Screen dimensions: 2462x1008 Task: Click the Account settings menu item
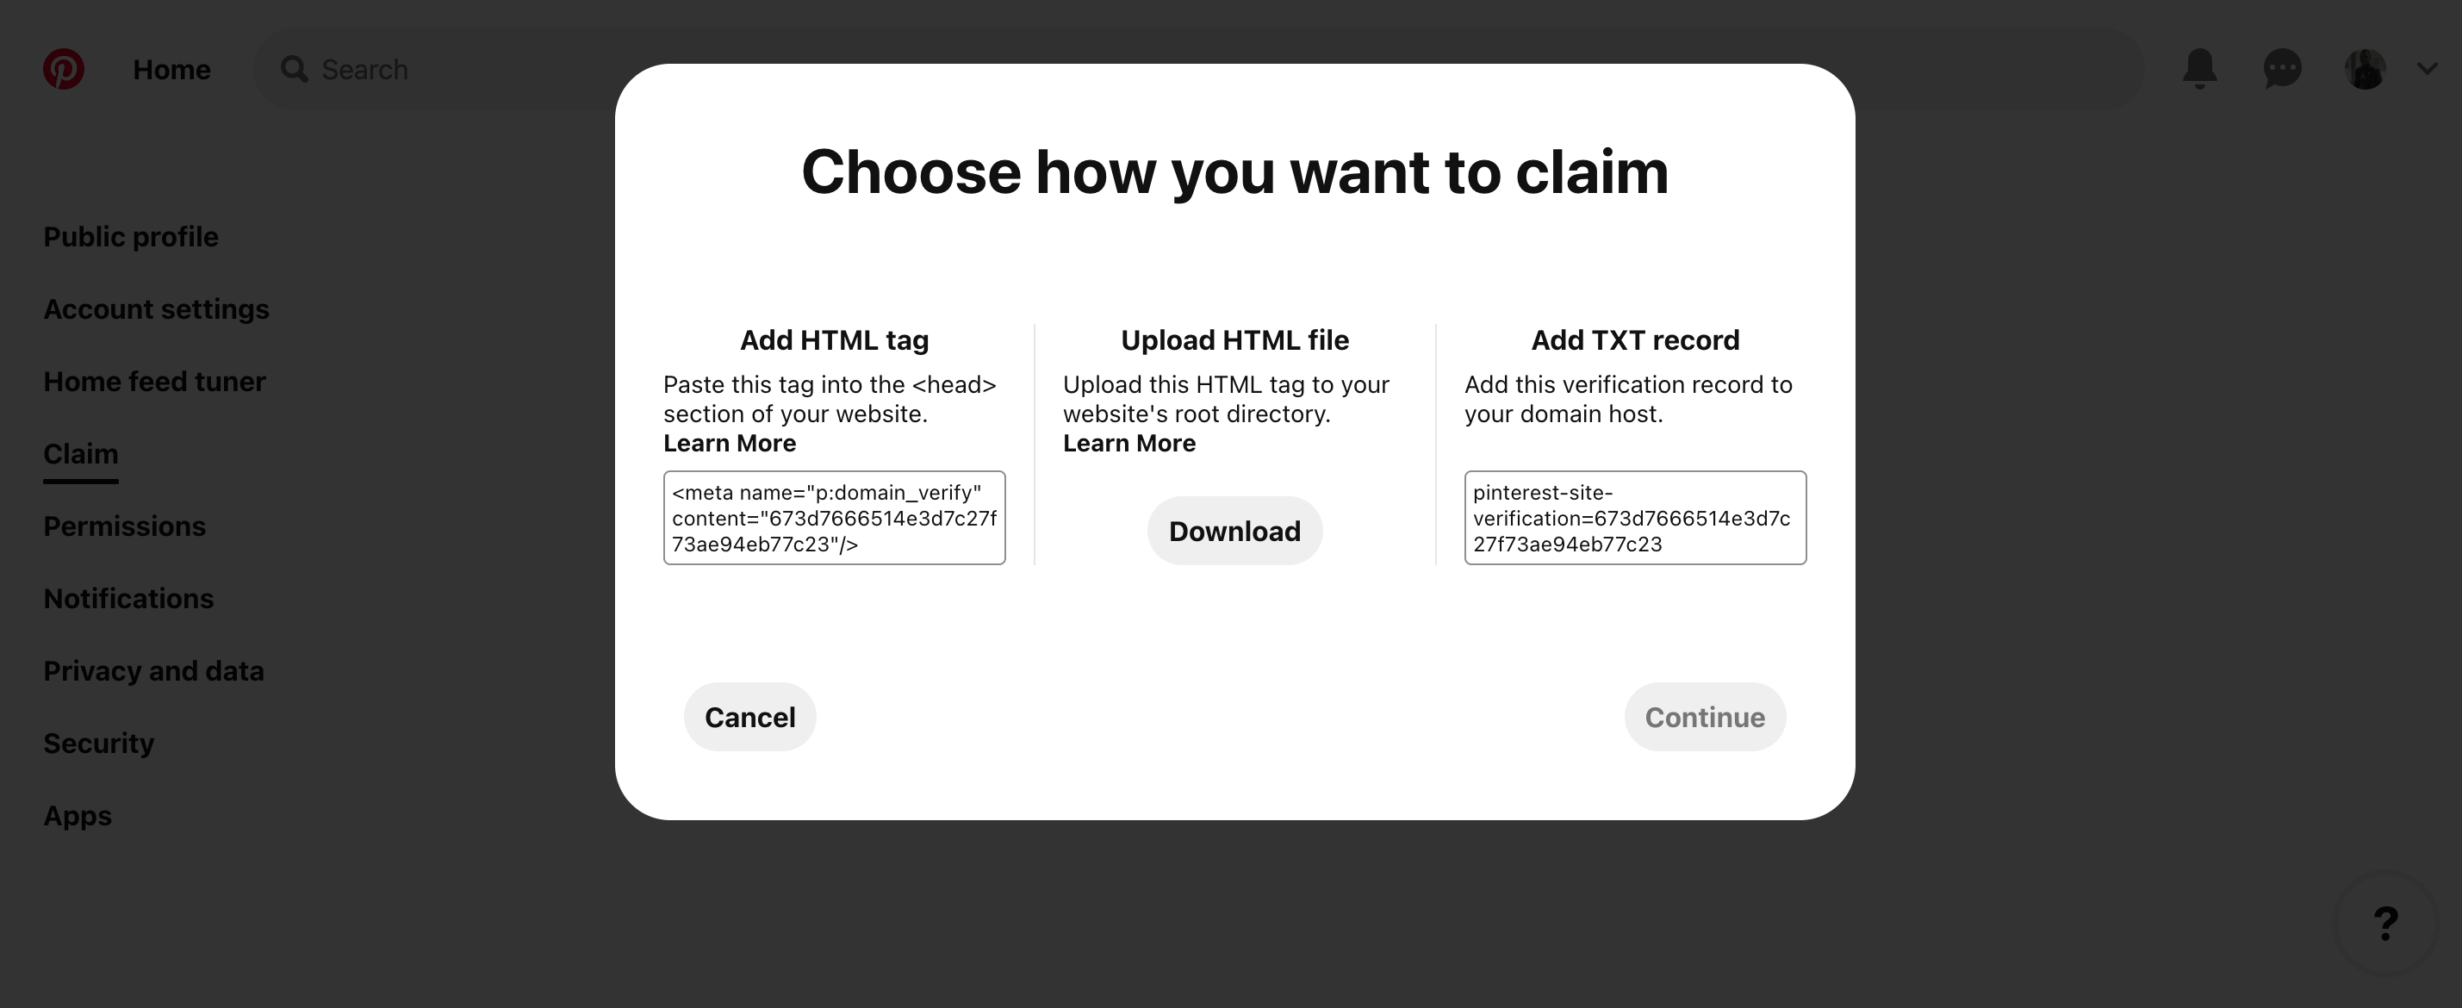click(157, 308)
